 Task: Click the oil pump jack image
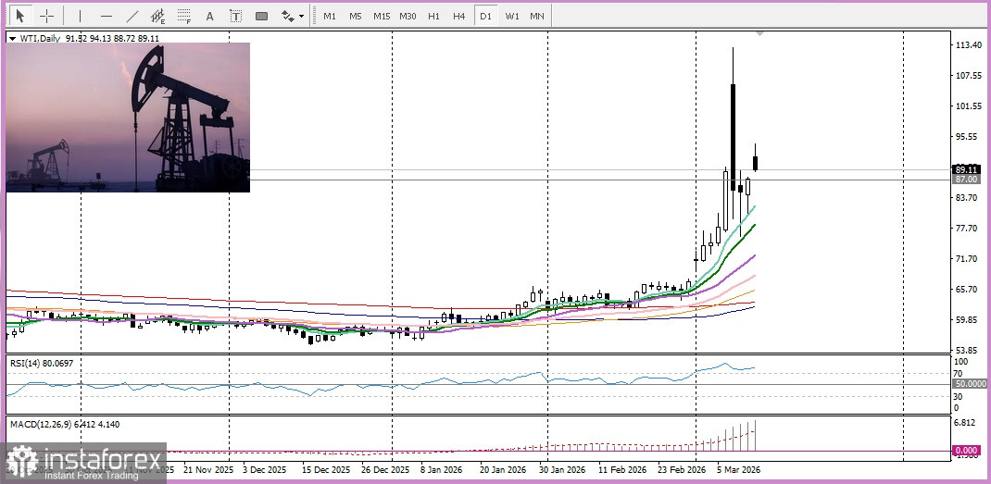tap(128, 118)
